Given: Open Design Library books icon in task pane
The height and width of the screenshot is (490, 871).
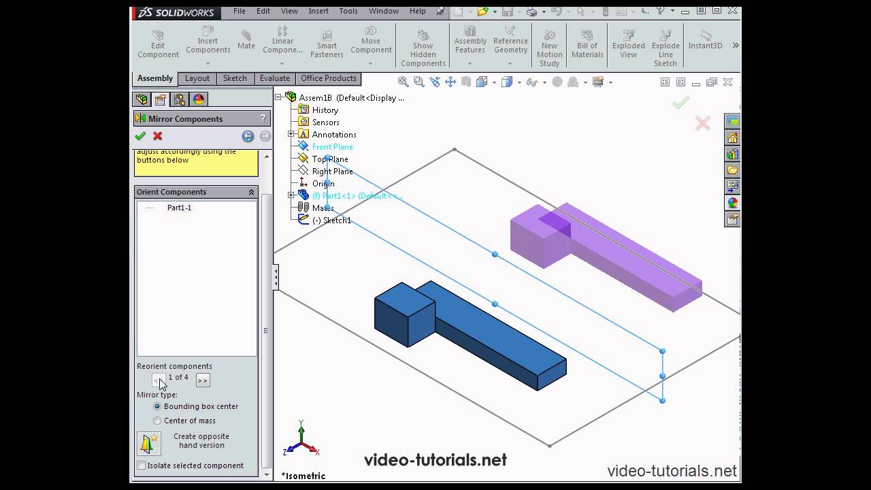Looking at the screenshot, I should click(x=732, y=154).
